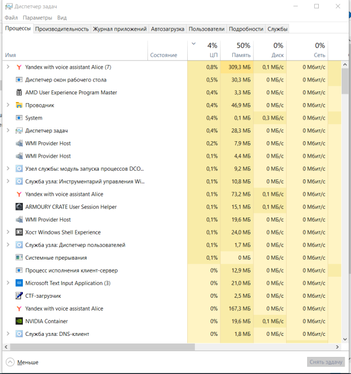Click the Yandex icon in the 73,2 МБ row
This screenshot has height=374, width=351.
pyautogui.click(x=19, y=194)
